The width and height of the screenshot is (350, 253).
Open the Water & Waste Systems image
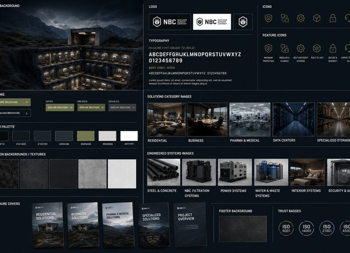[271, 172]
